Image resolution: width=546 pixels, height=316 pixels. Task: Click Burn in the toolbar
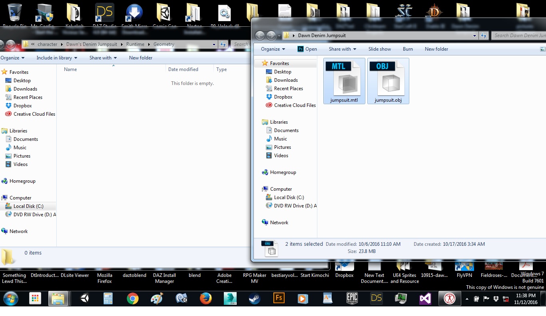[x=408, y=49]
